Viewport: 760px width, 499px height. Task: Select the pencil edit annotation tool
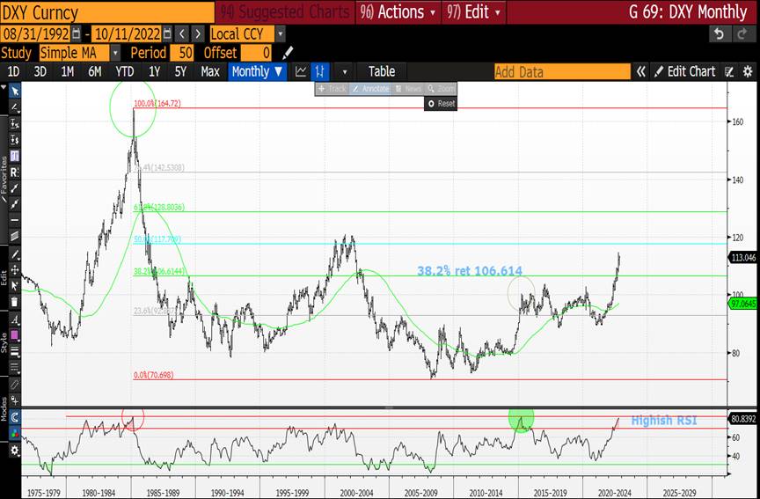point(15,254)
